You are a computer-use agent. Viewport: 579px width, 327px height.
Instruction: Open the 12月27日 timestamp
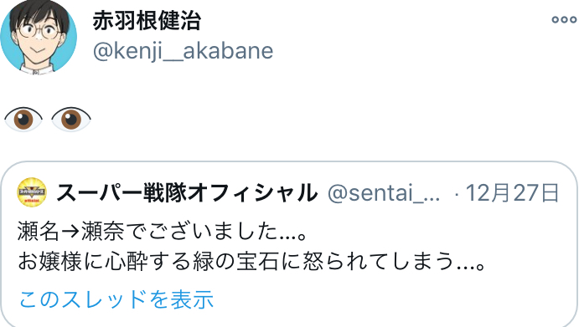[x=512, y=193]
